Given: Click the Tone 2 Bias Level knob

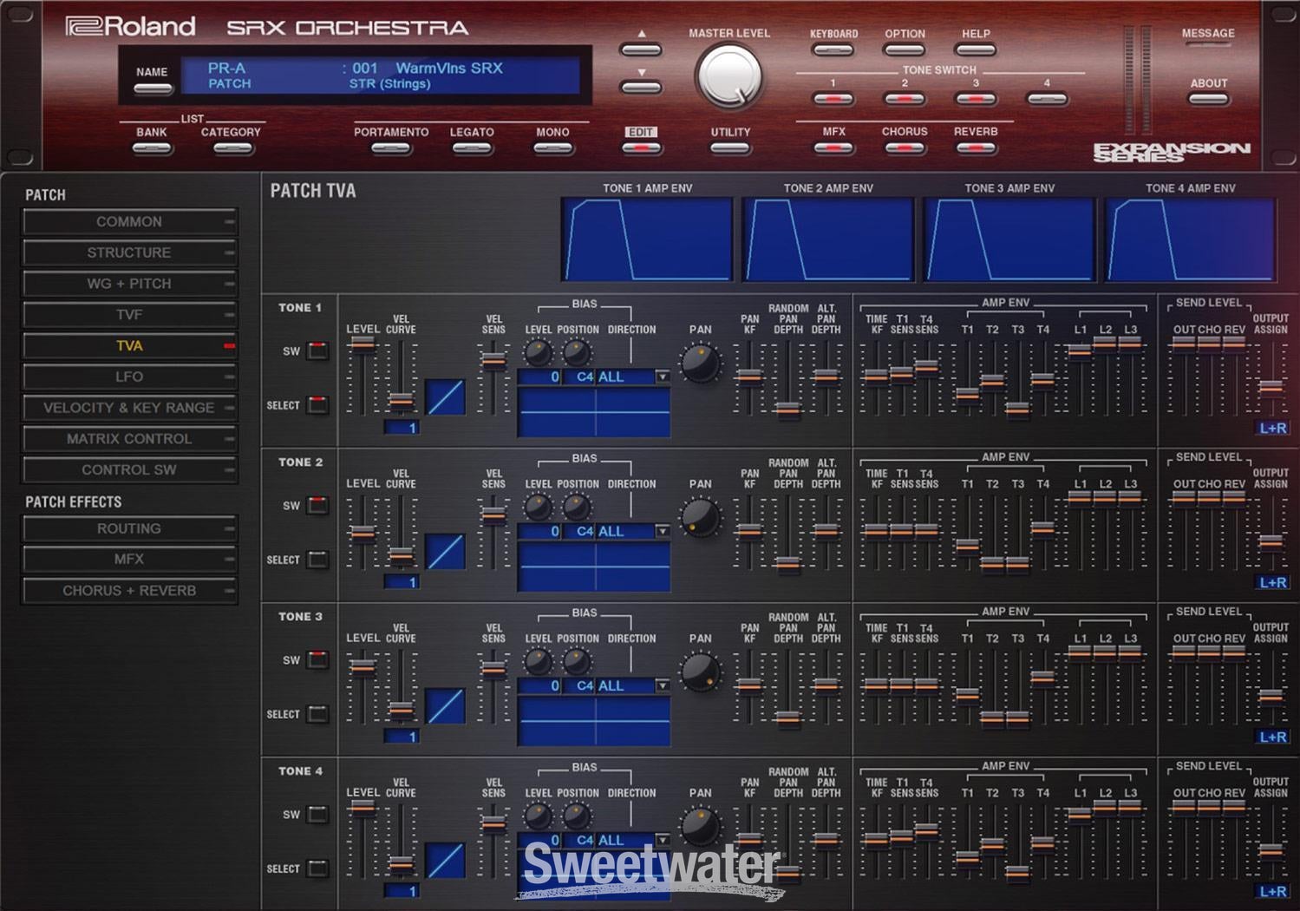Looking at the screenshot, I should pyautogui.click(x=538, y=507).
